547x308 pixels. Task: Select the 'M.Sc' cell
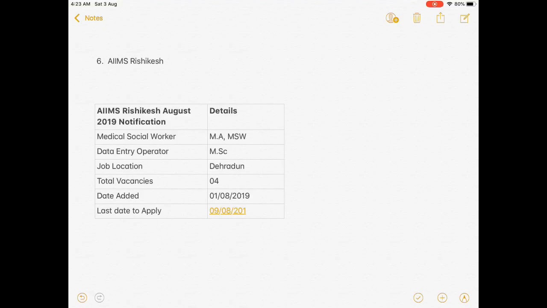(x=246, y=151)
